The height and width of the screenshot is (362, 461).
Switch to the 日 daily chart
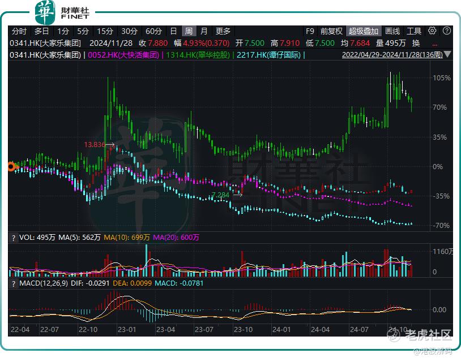tap(173, 31)
